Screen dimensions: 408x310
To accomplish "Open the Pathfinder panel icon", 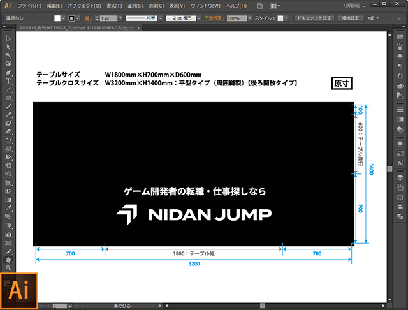I will [400, 216].
